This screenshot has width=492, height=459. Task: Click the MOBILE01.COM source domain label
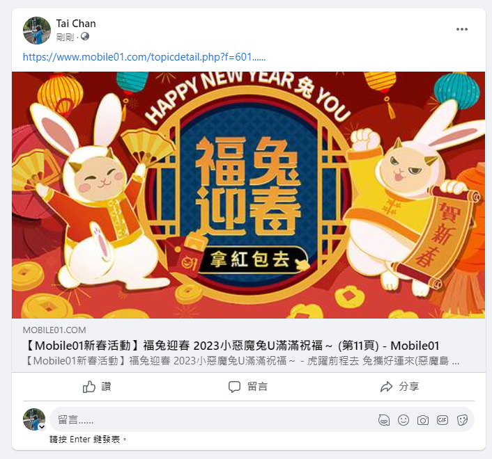[54, 330]
